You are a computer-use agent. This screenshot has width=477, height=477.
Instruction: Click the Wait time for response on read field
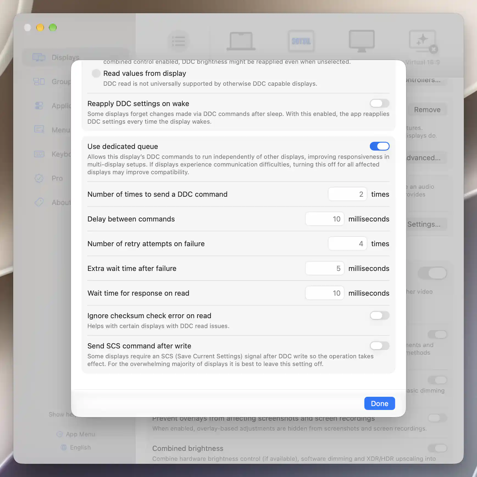325,293
